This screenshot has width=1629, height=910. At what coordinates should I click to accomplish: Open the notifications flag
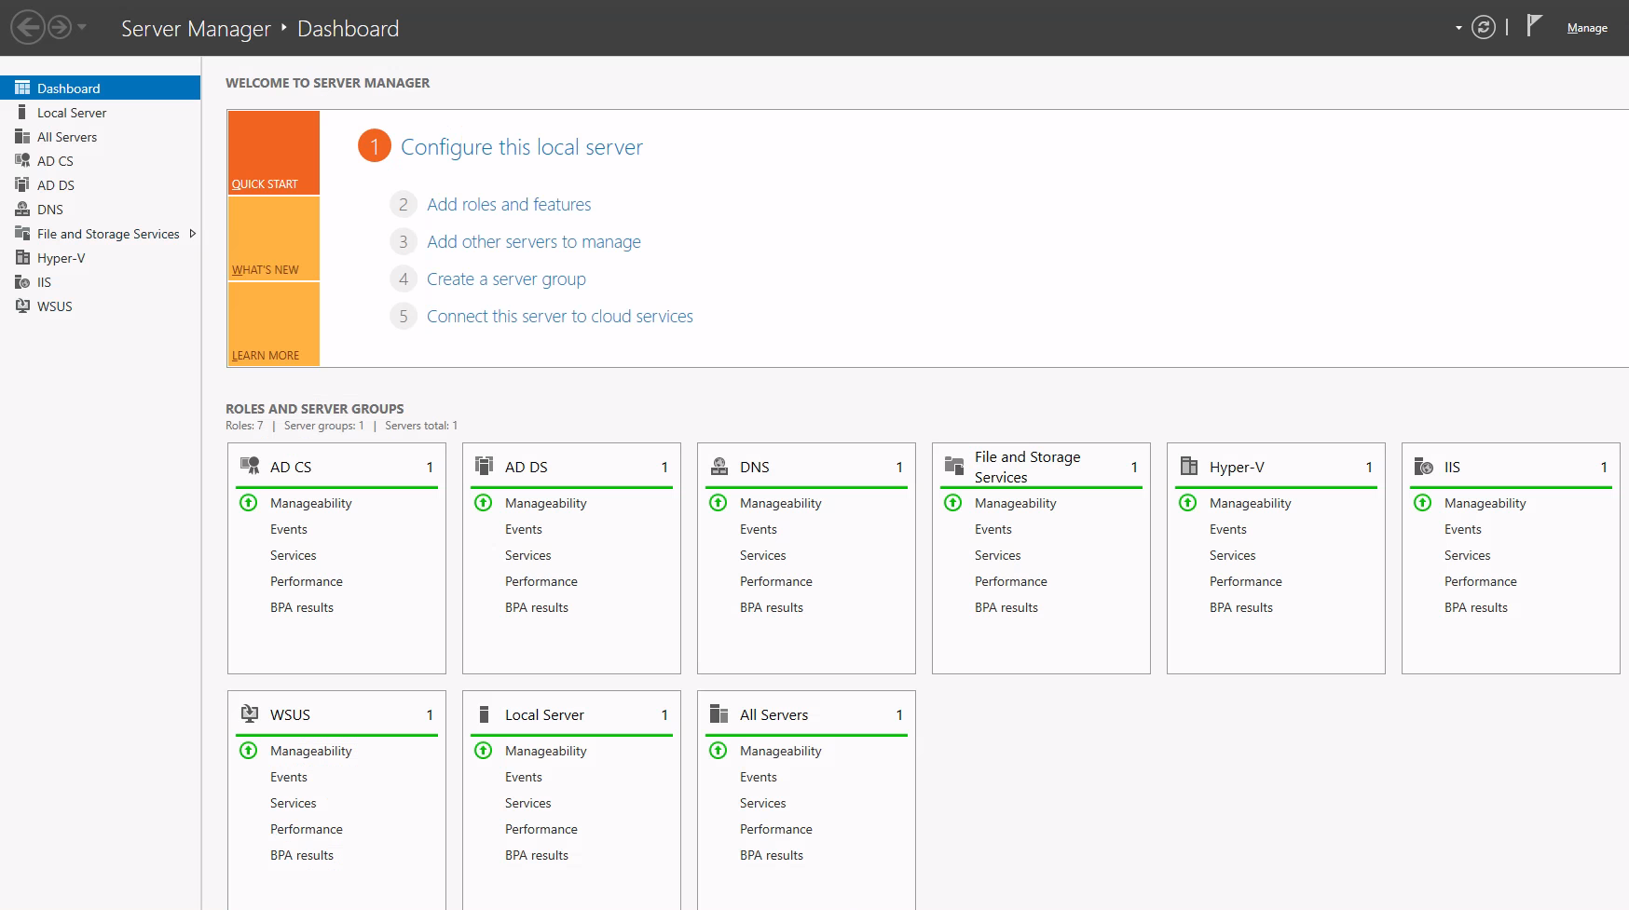pos(1534,26)
